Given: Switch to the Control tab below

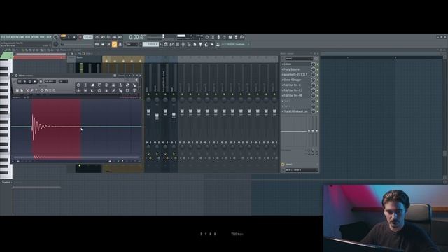Looking at the screenshot, I should [6, 182].
